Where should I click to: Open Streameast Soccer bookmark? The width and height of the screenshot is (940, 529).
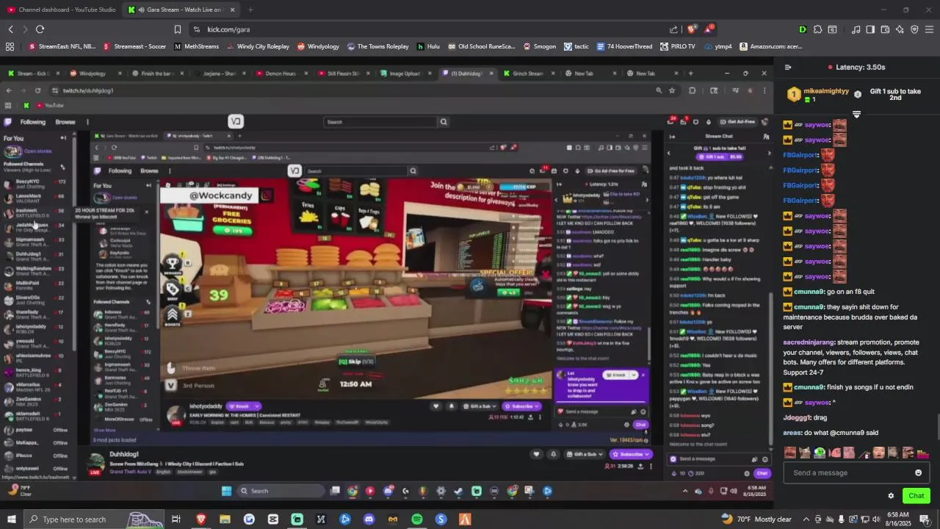(134, 46)
